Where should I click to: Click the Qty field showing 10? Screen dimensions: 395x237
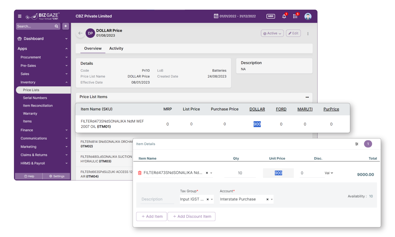240,173
